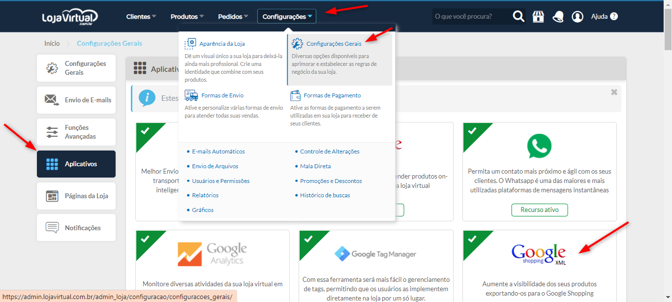Expand the Clientes dropdown menu
The image size is (672, 302).
point(141,17)
